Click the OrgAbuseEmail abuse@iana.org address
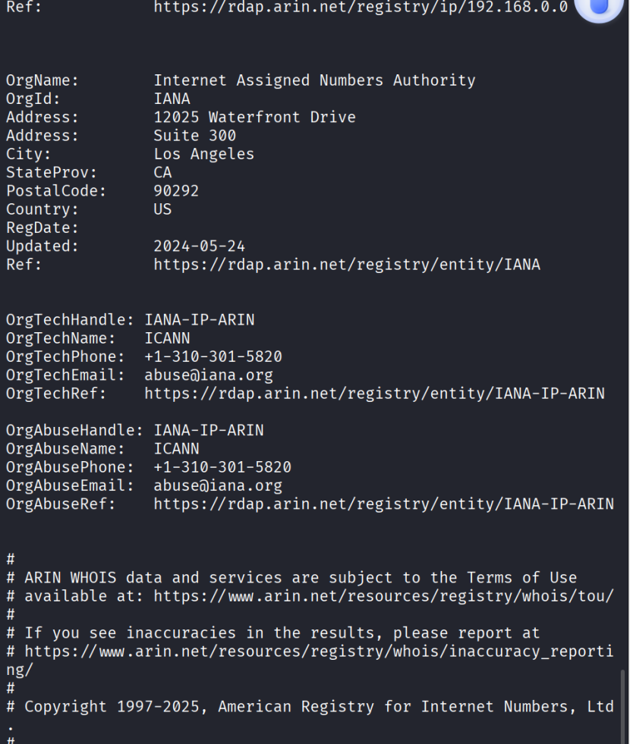Viewport: 630px width, 744px height. coord(218,485)
